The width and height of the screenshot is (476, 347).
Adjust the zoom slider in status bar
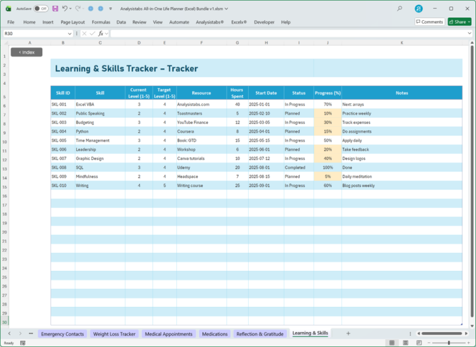coord(448,343)
